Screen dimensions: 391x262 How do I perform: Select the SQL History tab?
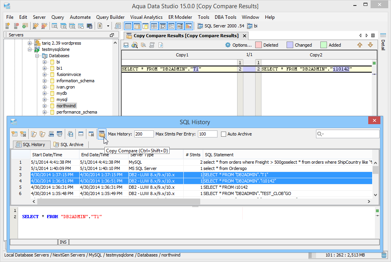pos(31,145)
